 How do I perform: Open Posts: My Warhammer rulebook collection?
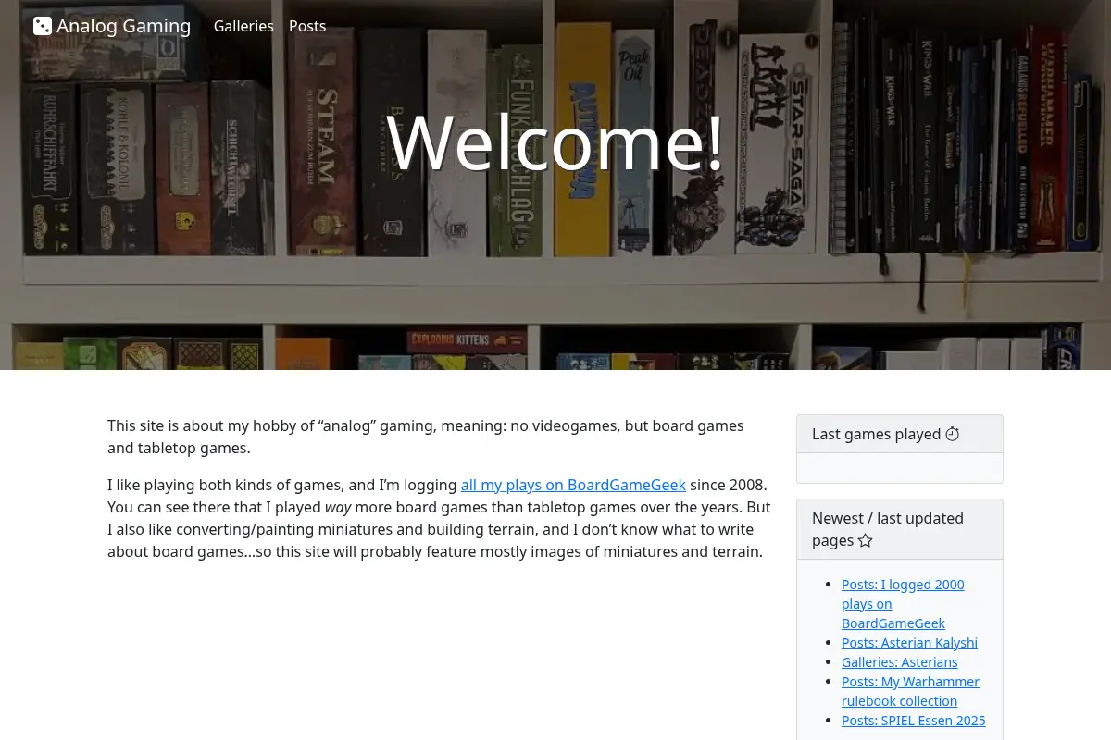(x=910, y=691)
